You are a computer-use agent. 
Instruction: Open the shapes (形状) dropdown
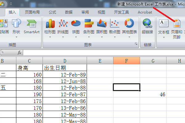pos(16,27)
